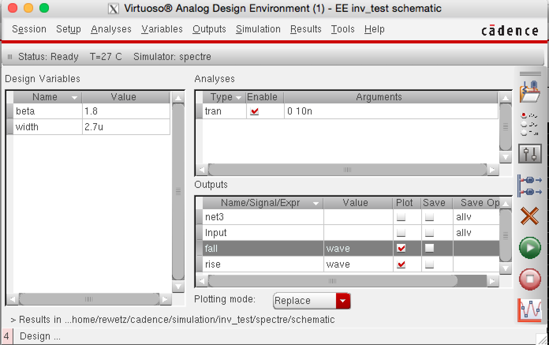Click the Choose Design folder icon
Viewport: 549px width, 345px height.
[x=530, y=92]
